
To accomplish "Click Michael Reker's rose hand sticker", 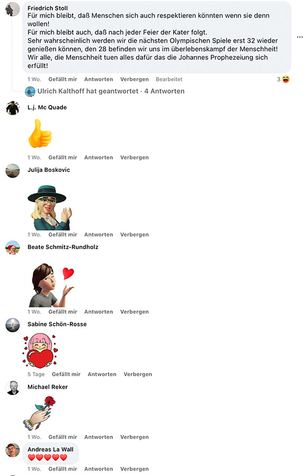I will pyautogui.click(x=40, y=413).
